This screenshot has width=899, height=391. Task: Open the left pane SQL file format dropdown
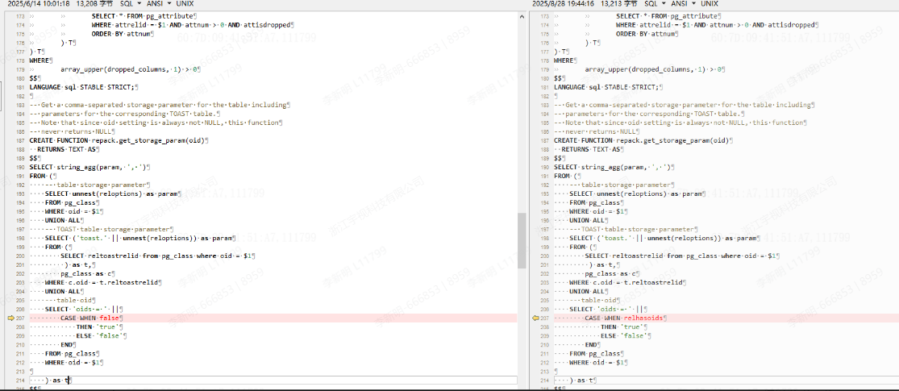[131, 3]
